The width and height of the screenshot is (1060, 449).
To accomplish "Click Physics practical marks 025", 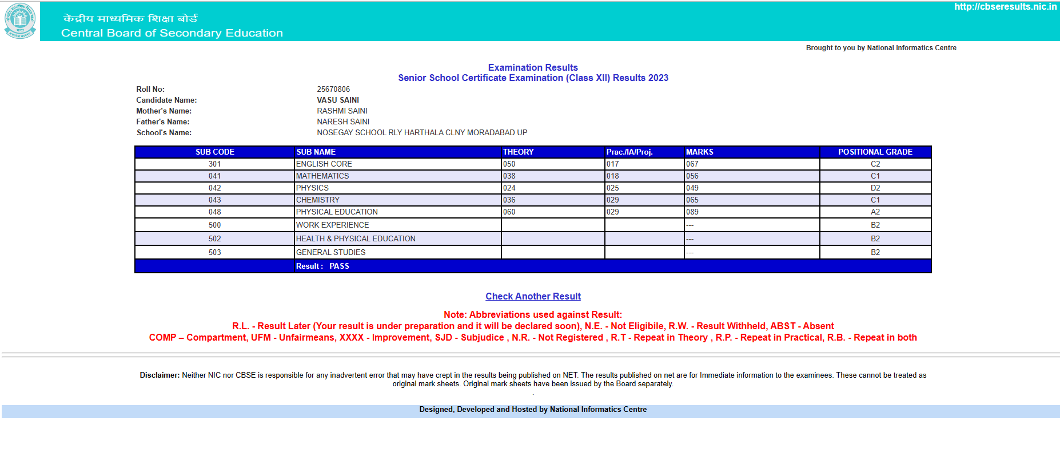I will coord(613,188).
